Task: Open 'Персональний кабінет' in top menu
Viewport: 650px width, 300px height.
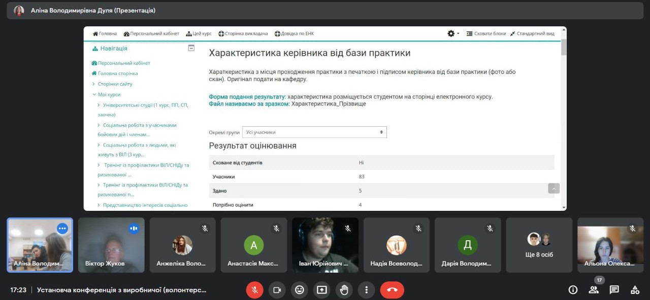Action: point(151,33)
